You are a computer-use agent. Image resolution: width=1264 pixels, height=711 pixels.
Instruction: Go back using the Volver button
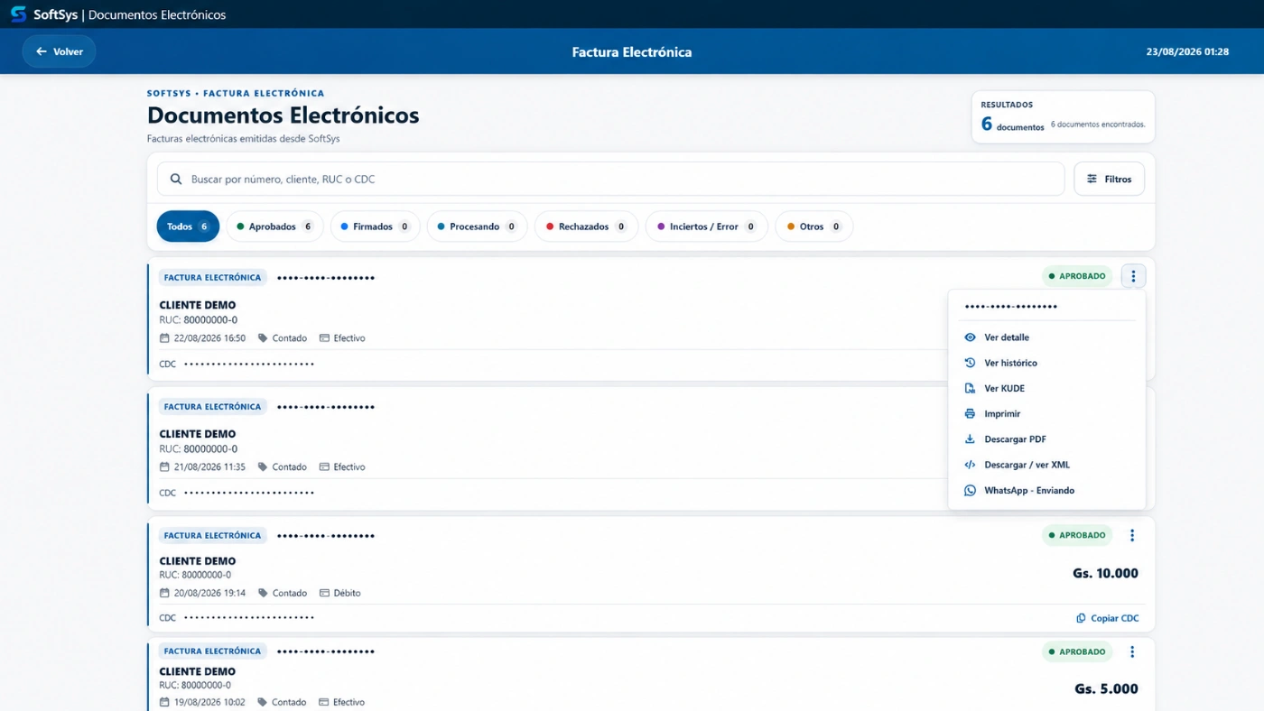point(59,51)
